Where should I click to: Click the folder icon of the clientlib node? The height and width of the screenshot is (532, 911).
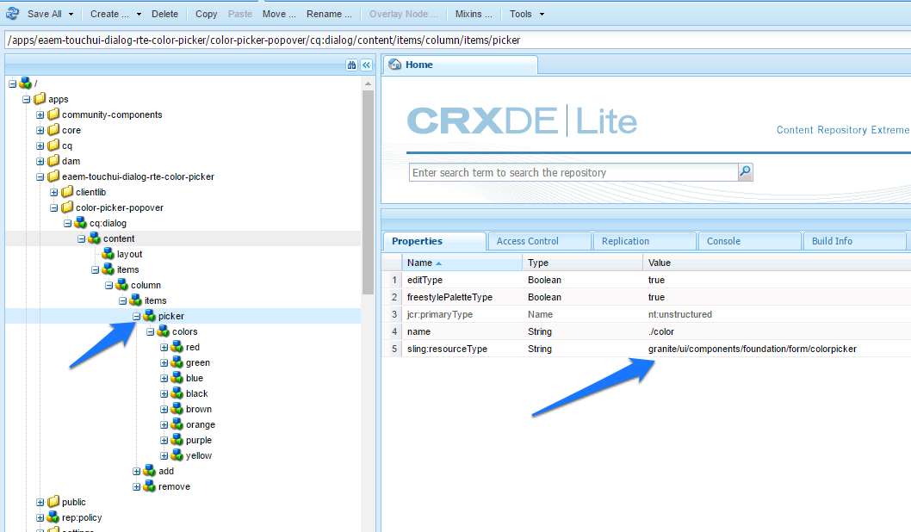pos(65,191)
